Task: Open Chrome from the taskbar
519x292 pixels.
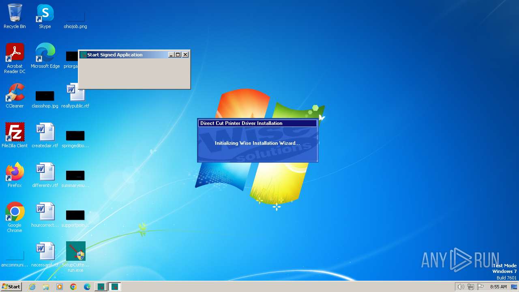Action: point(73,287)
